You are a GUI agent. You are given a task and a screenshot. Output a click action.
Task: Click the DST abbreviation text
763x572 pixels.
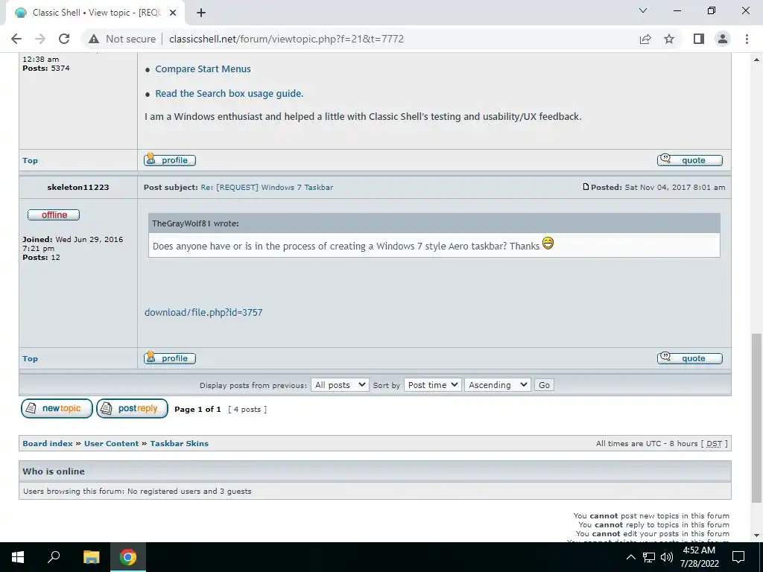pos(714,444)
